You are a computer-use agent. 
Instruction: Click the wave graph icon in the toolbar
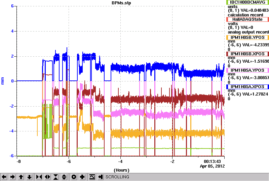click(92, 177)
